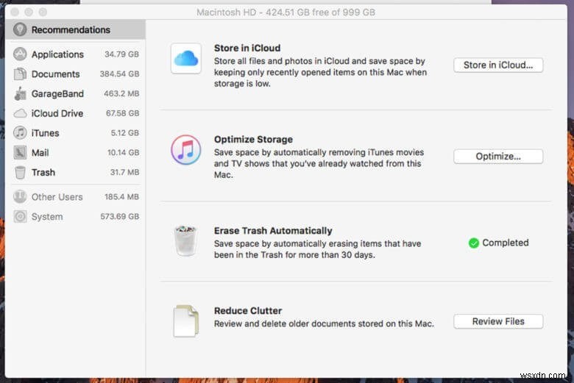The width and height of the screenshot is (574, 383).
Task: Click the Reduce Clutter heading
Action: pos(248,311)
